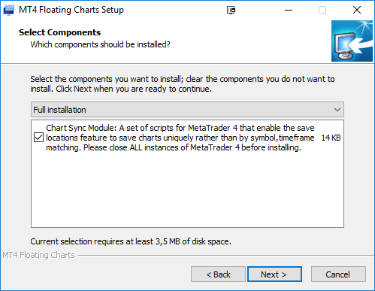This screenshot has height=291, width=375.
Task: Minimize the setup window
Action: click(x=289, y=11)
